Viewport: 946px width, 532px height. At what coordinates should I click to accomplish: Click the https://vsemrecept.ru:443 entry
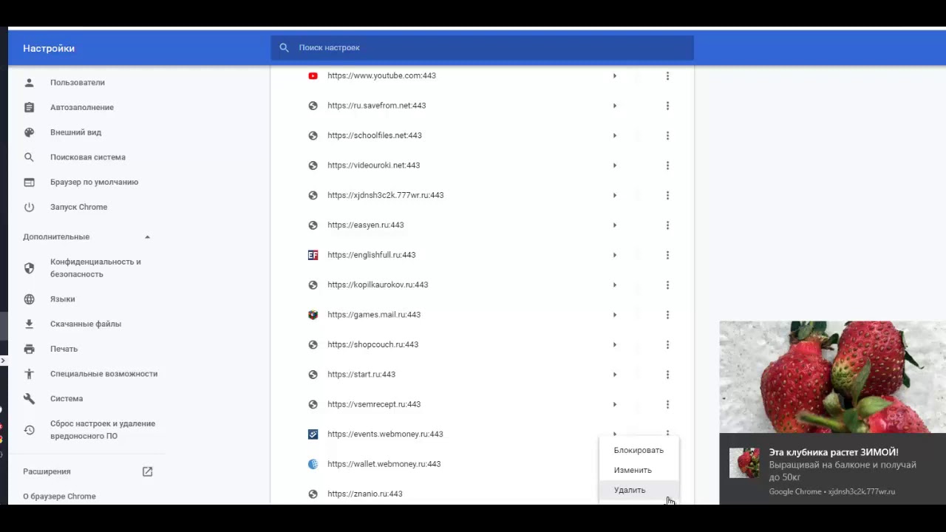coord(374,405)
